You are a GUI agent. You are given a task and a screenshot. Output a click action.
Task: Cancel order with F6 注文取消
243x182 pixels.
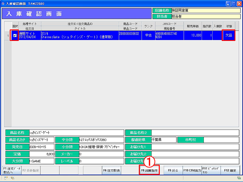coord(111,170)
